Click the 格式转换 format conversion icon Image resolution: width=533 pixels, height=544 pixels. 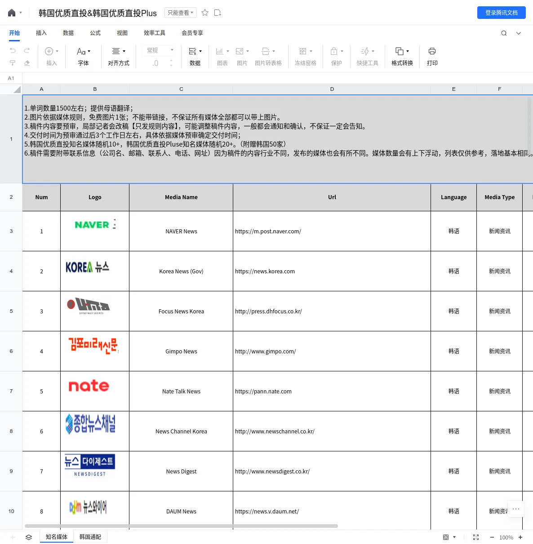coord(400,51)
